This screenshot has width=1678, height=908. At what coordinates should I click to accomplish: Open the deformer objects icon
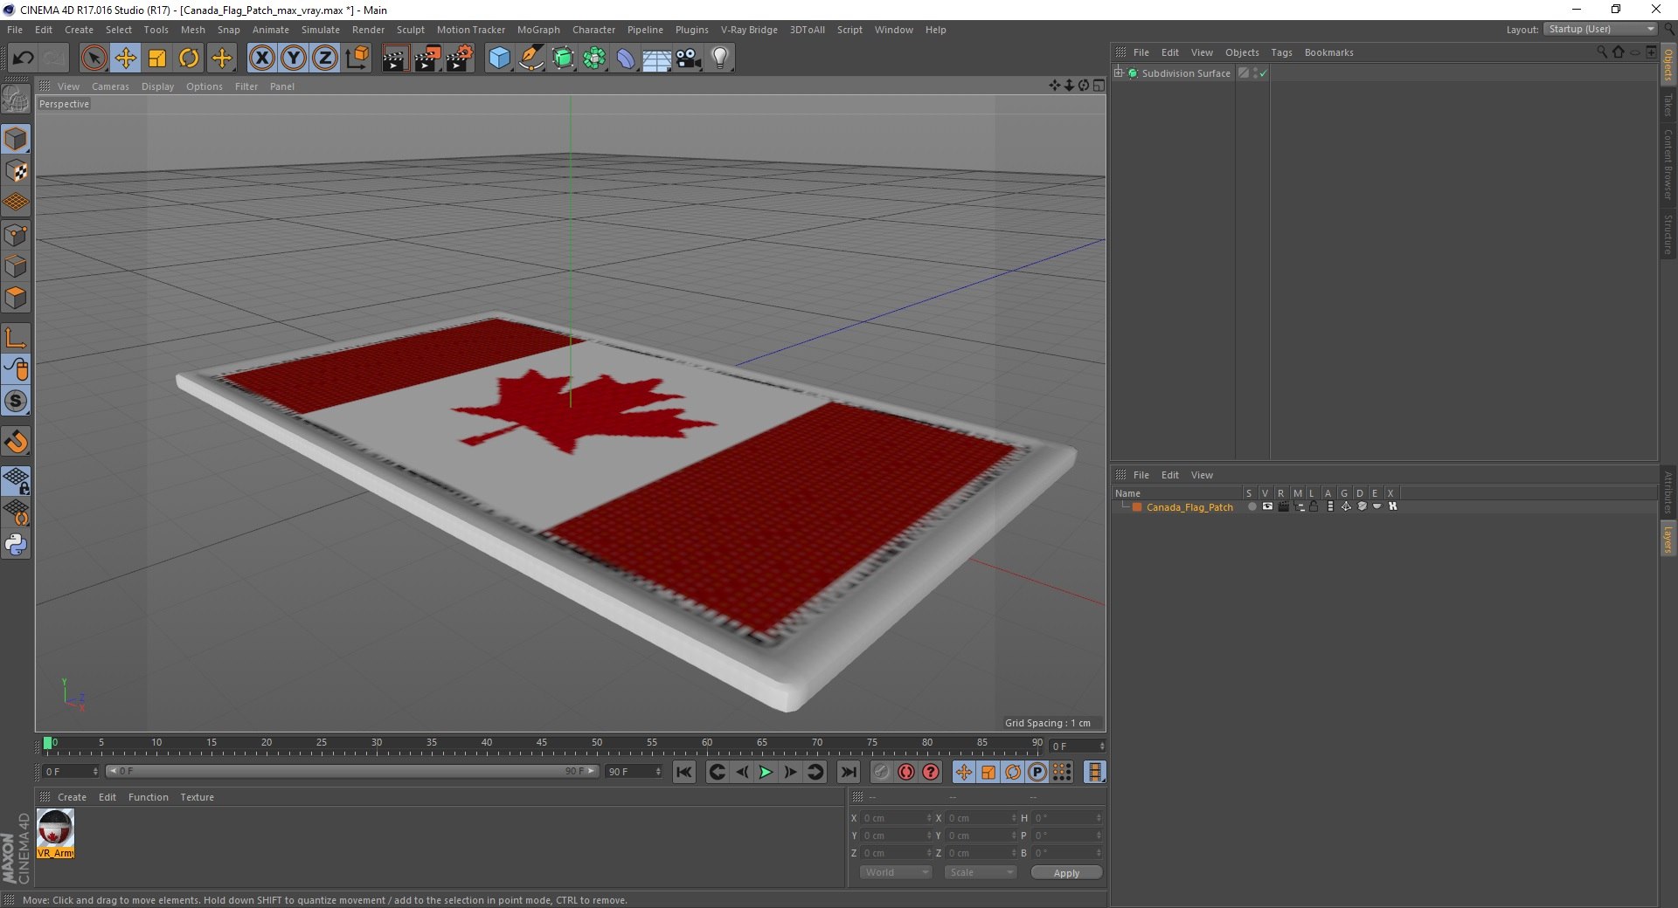click(x=626, y=58)
